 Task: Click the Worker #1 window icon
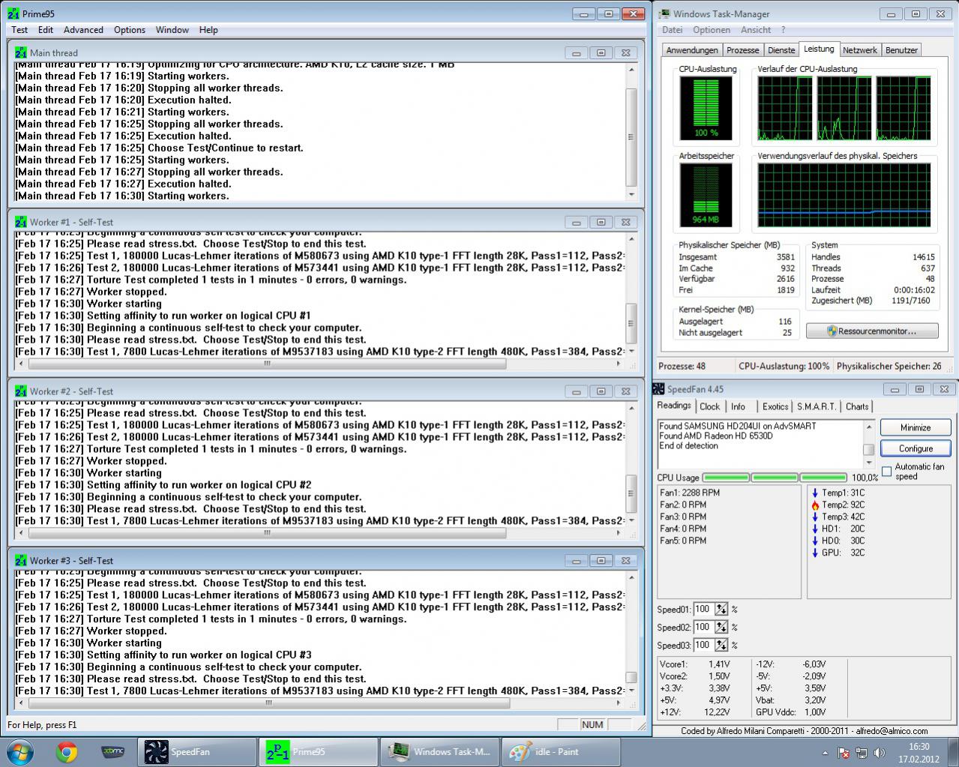(x=21, y=222)
